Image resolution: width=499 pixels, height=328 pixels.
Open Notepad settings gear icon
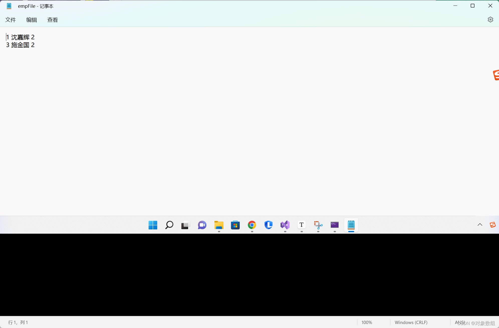point(490,20)
